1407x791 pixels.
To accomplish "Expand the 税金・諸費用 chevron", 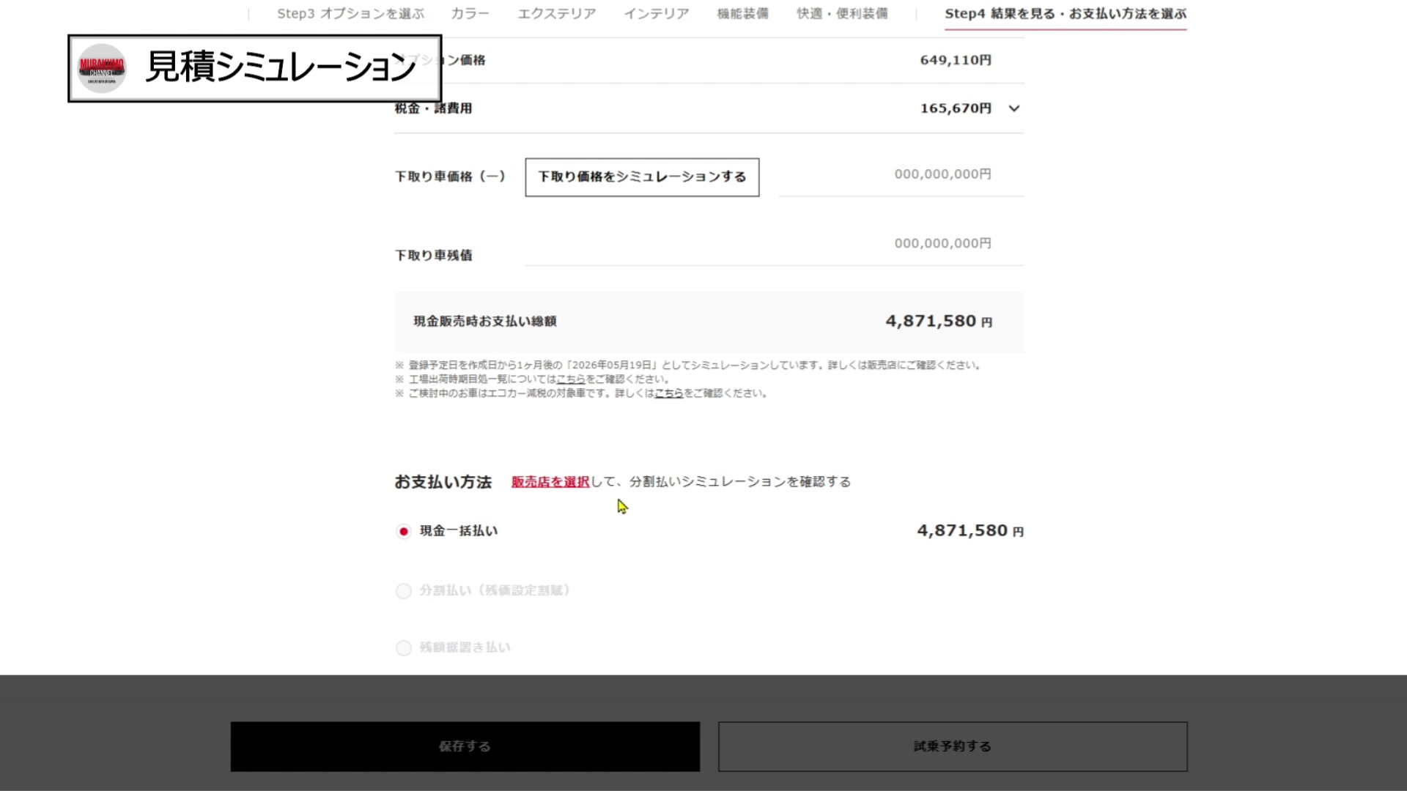I will click(x=1013, y=108).
